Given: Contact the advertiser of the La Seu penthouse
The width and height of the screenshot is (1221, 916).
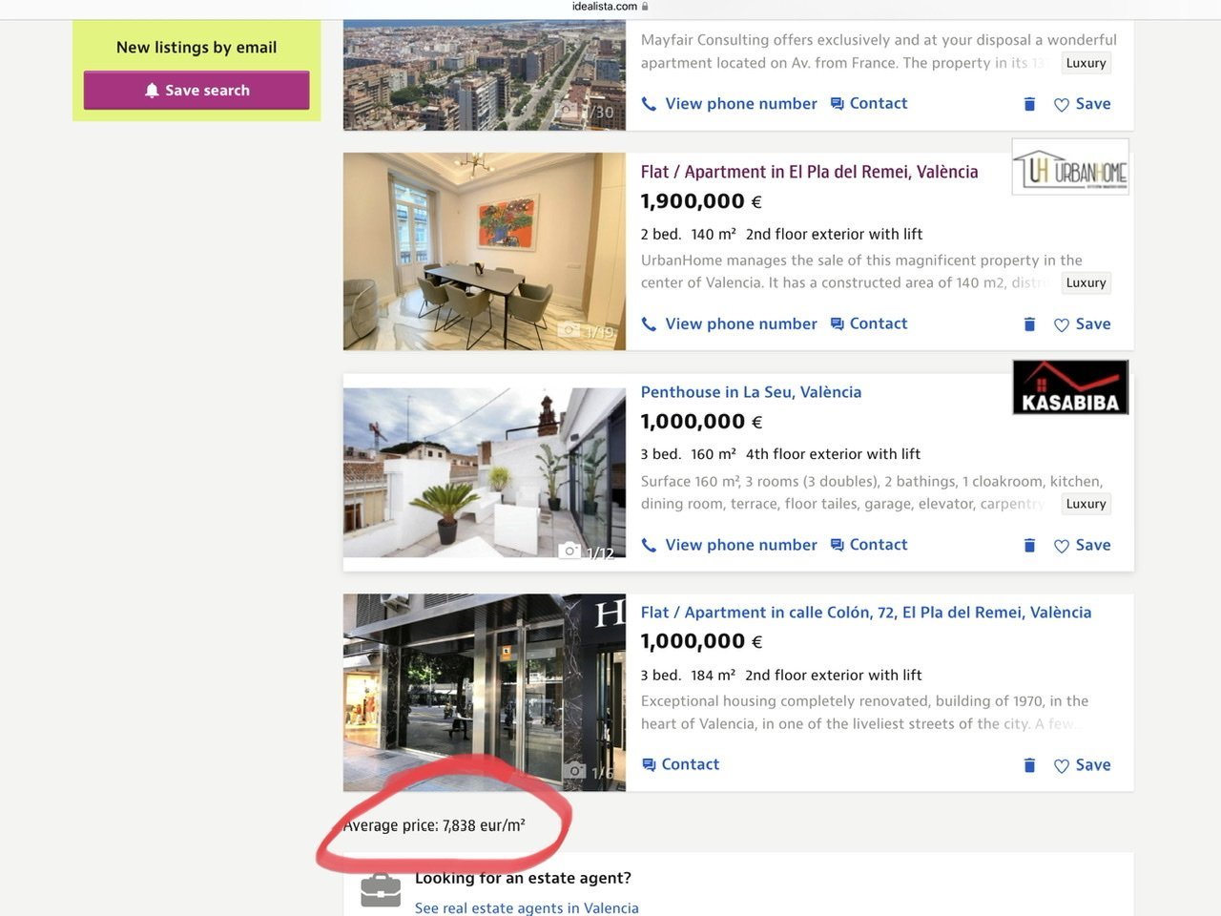Looking at the screenshot, I should [x=869, y=545].
